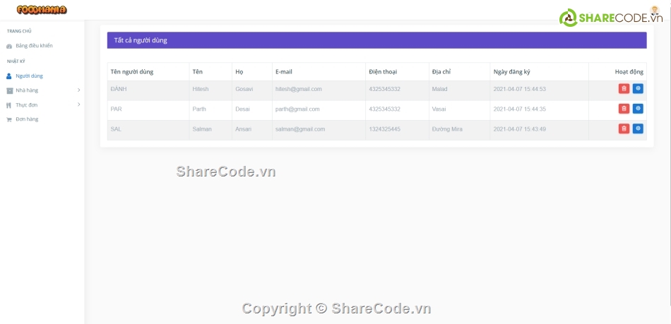The height and width of the screenshot is (324, 671).
Task: Click the Thực đơn sidebar item
Action: coord(26,104)
